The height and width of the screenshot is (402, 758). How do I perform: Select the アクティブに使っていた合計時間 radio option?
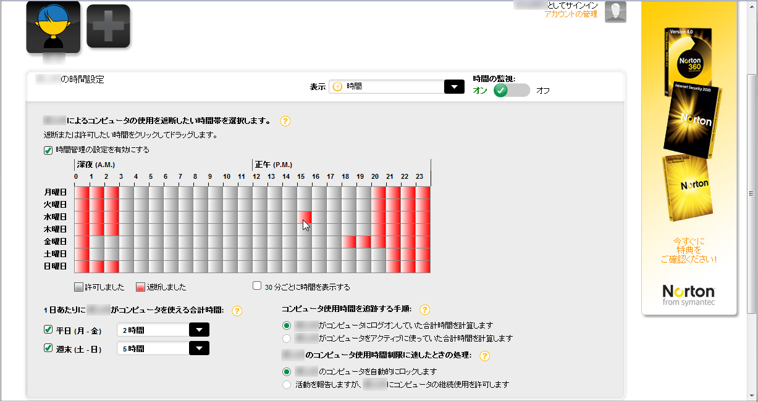pyautogui.click(x=287, y=338)
